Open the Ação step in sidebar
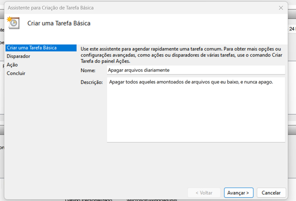Screen dimensions: 296x201 (x=12, y=65)
